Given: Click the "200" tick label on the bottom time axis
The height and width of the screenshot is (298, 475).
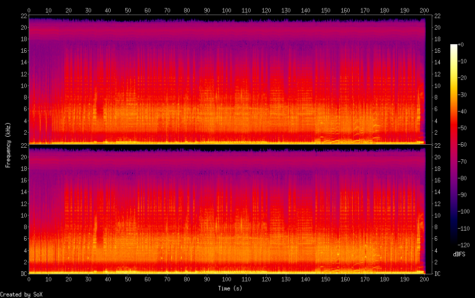Looking at the screenshot, I should point(424,279).
